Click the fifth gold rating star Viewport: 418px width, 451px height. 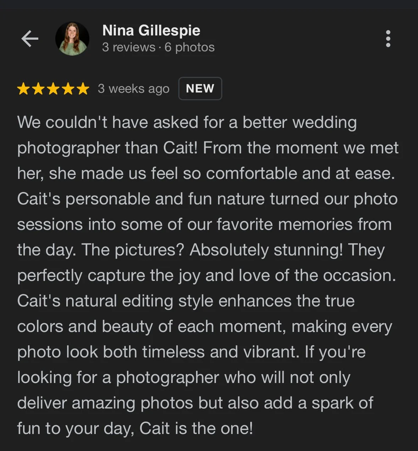pos(83,89)
